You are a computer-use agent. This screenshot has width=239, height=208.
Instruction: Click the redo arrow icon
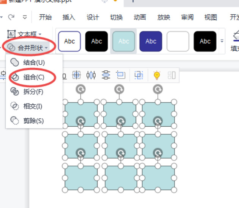pos(11,17)
